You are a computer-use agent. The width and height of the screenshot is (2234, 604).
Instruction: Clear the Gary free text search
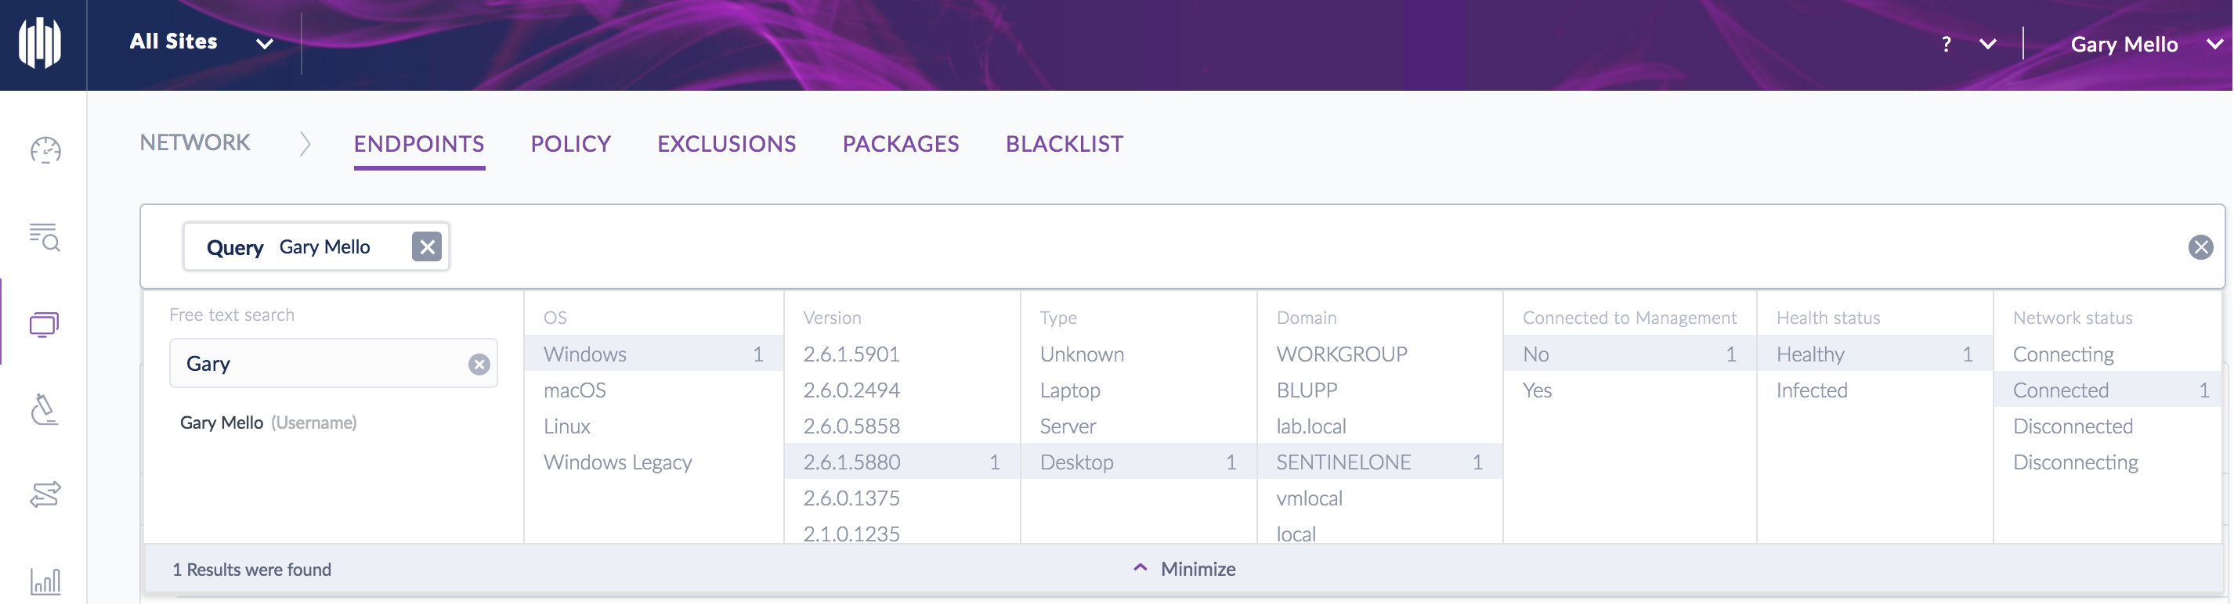coord(479,365)
